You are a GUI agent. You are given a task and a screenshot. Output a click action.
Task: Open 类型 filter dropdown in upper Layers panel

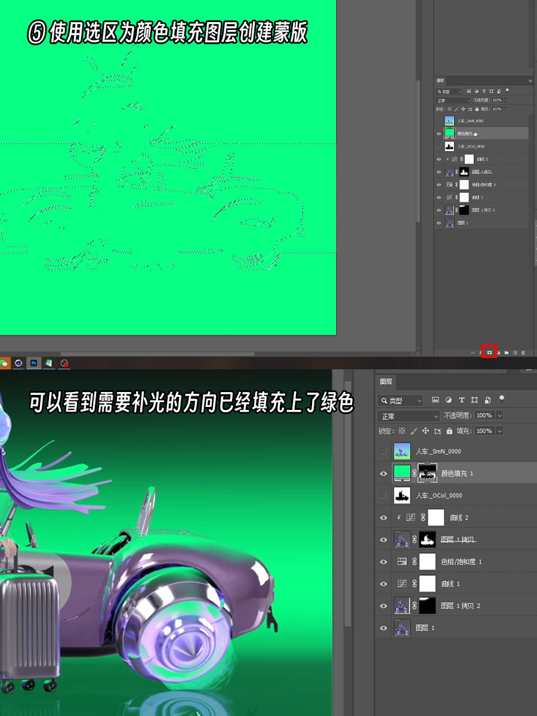click(x=449, y=92)
